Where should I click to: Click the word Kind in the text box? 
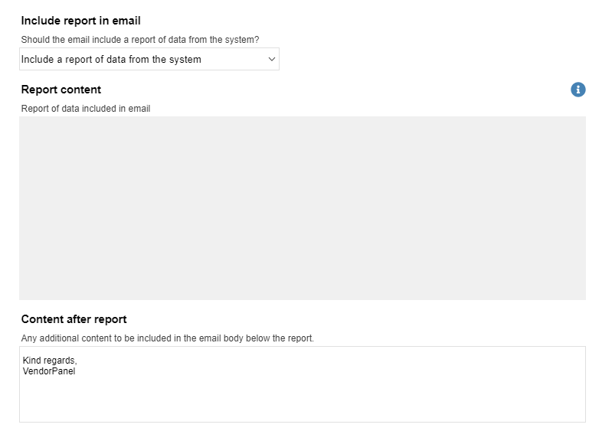[32, 360]
